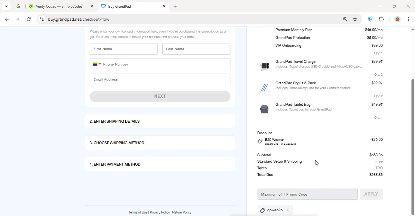Open the phone country flag dropdown

point(97,64)
